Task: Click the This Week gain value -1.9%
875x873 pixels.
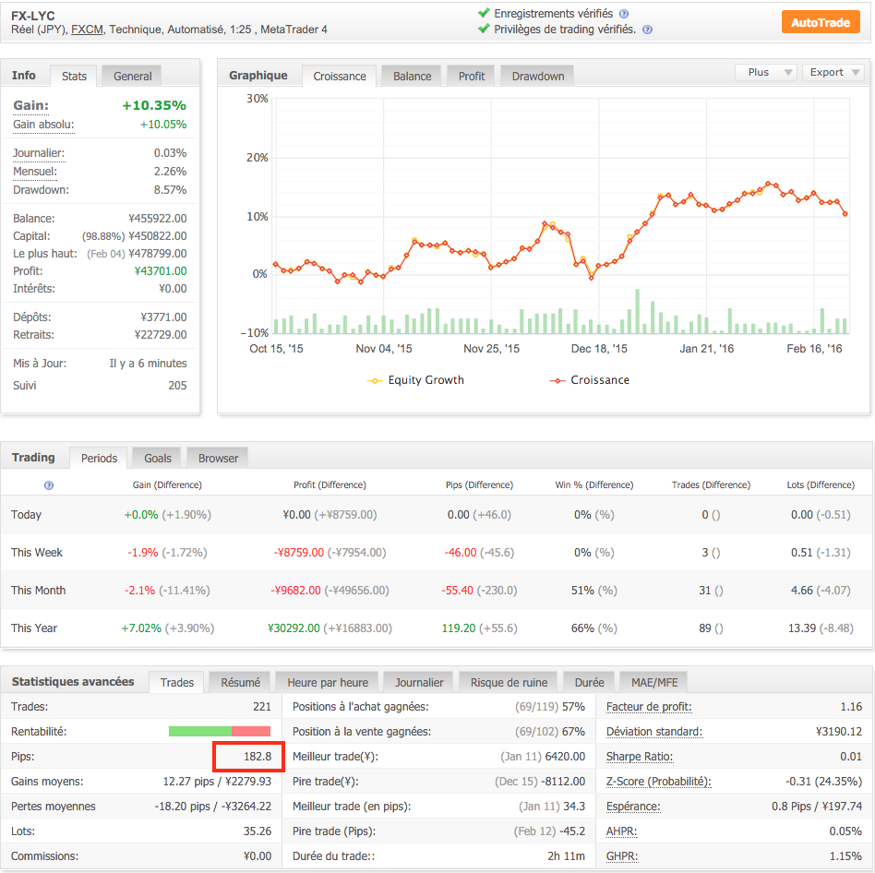Action: click(143, 552)
